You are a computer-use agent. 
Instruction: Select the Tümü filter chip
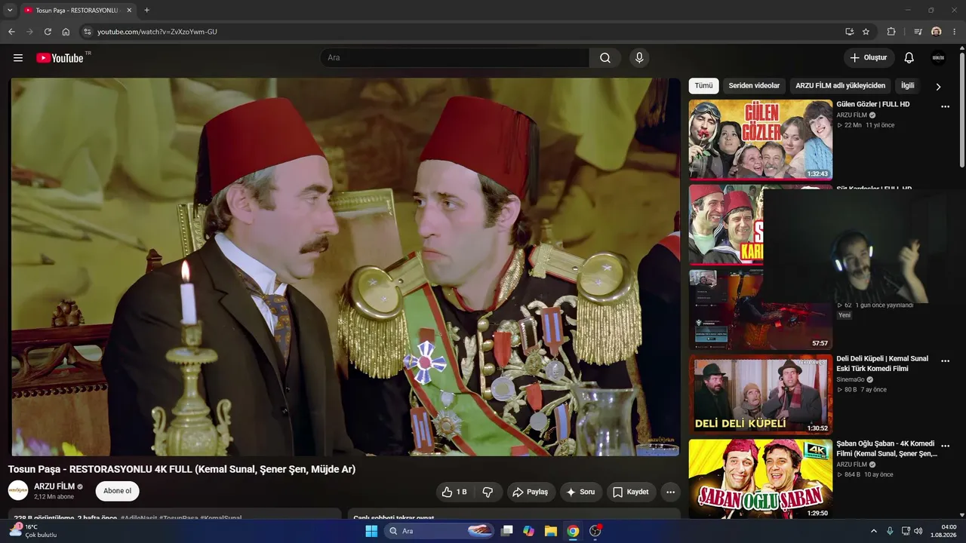pyautogui.click(x=703, y=86)
